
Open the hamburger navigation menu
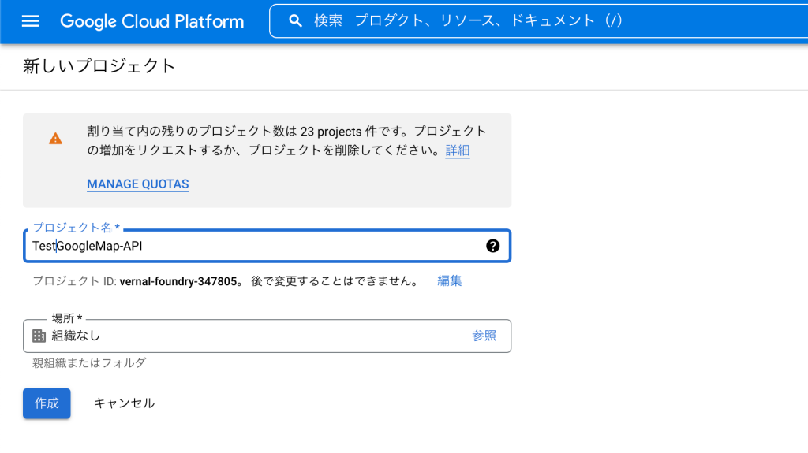[x=31, y=21]
